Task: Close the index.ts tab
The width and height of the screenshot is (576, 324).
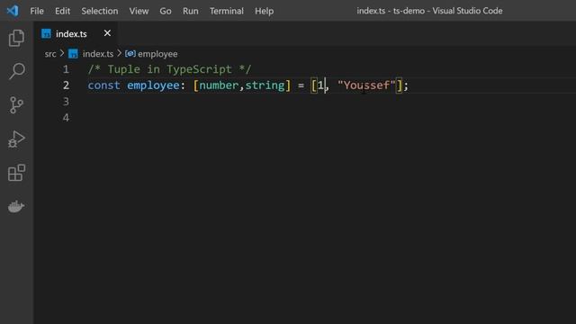Action: [107, 33]
